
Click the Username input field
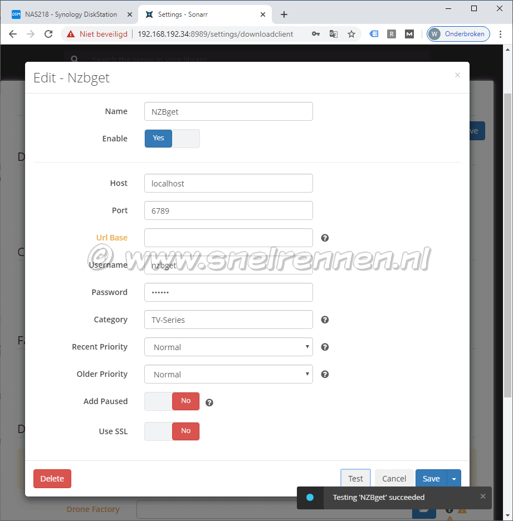click(x=228, y=265)
